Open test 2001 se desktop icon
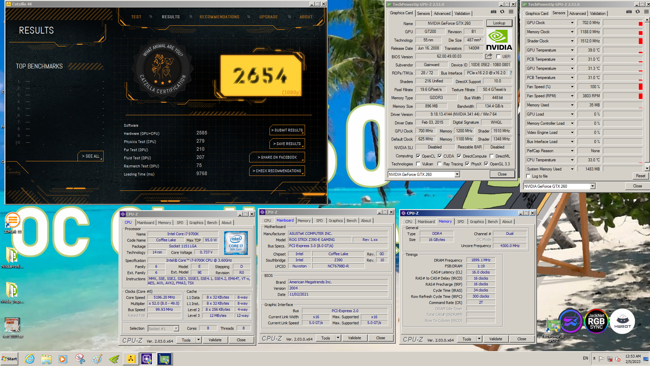Screen dimensions: 650x366 pyautogui.click(x=13, y=327)
